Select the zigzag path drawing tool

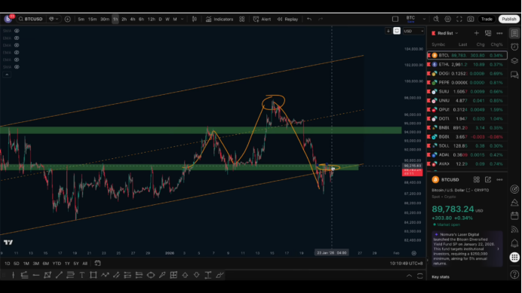tap(105, 275)
